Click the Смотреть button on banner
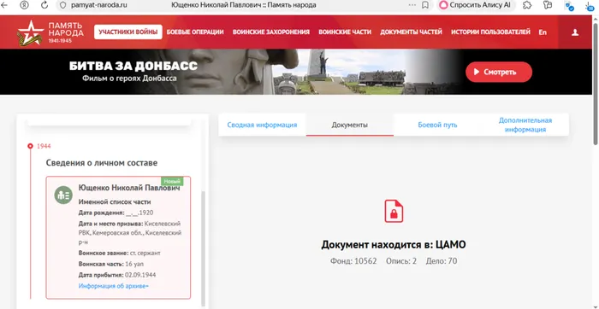 pyautogui.click(x=499, y=72)
